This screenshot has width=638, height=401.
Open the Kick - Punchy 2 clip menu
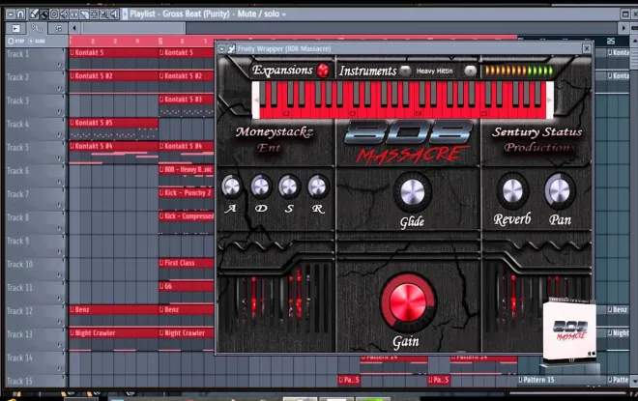[x=162, y=193]
